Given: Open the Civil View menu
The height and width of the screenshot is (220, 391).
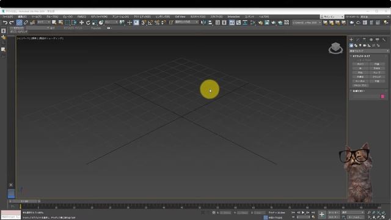Looking at the screenshot, I should [x=180, y=16].
